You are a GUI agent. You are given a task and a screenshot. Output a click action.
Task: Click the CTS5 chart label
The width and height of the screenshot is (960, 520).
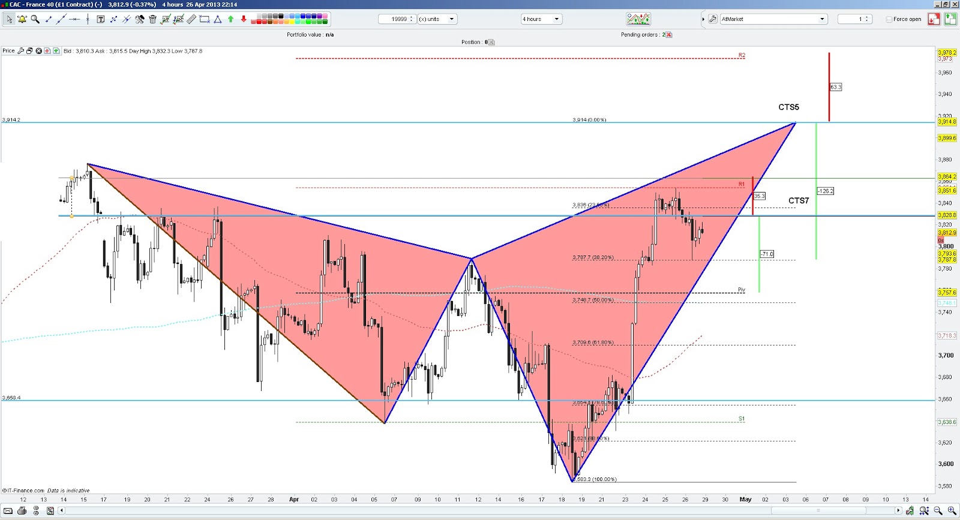pos(788,107)
